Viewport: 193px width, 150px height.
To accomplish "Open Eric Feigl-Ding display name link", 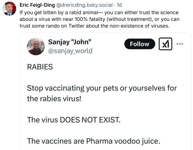I will point(37,5).
